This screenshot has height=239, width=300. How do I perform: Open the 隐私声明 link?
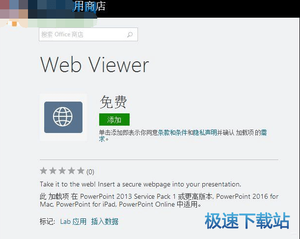point(205,133)
